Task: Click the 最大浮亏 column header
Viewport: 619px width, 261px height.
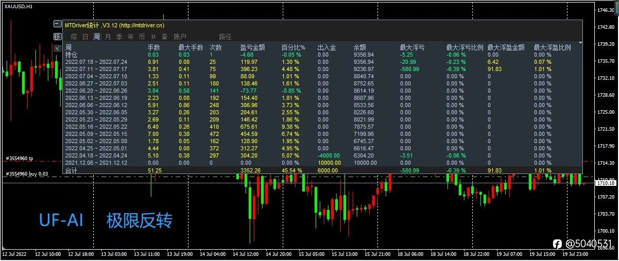Action: click(412, 47)
